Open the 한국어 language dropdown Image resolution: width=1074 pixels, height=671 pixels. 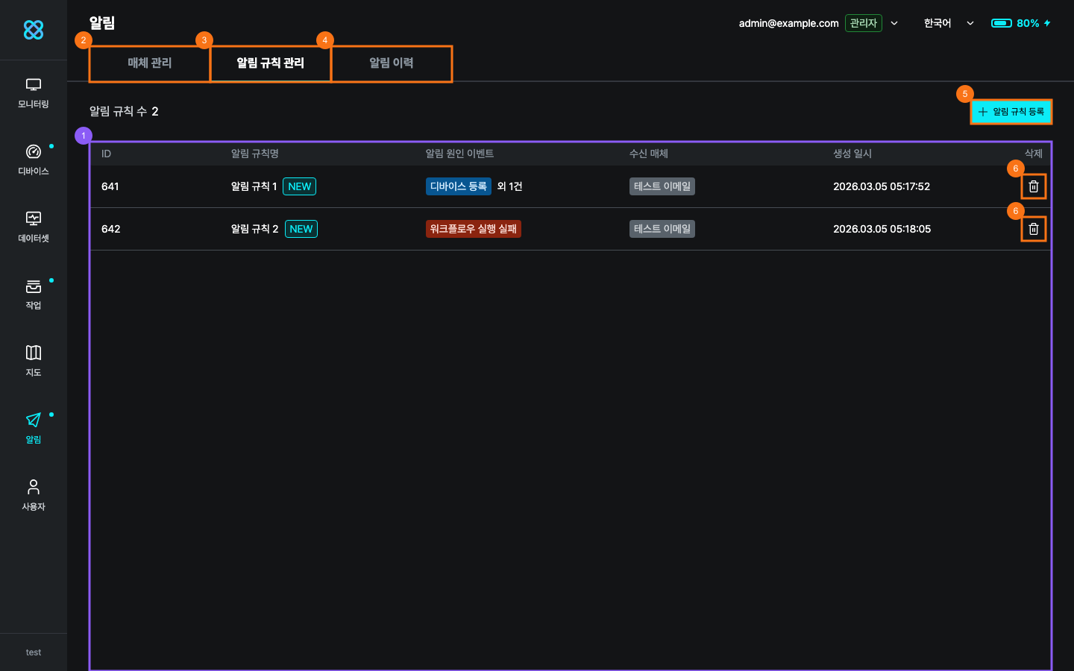coord(948,23)
